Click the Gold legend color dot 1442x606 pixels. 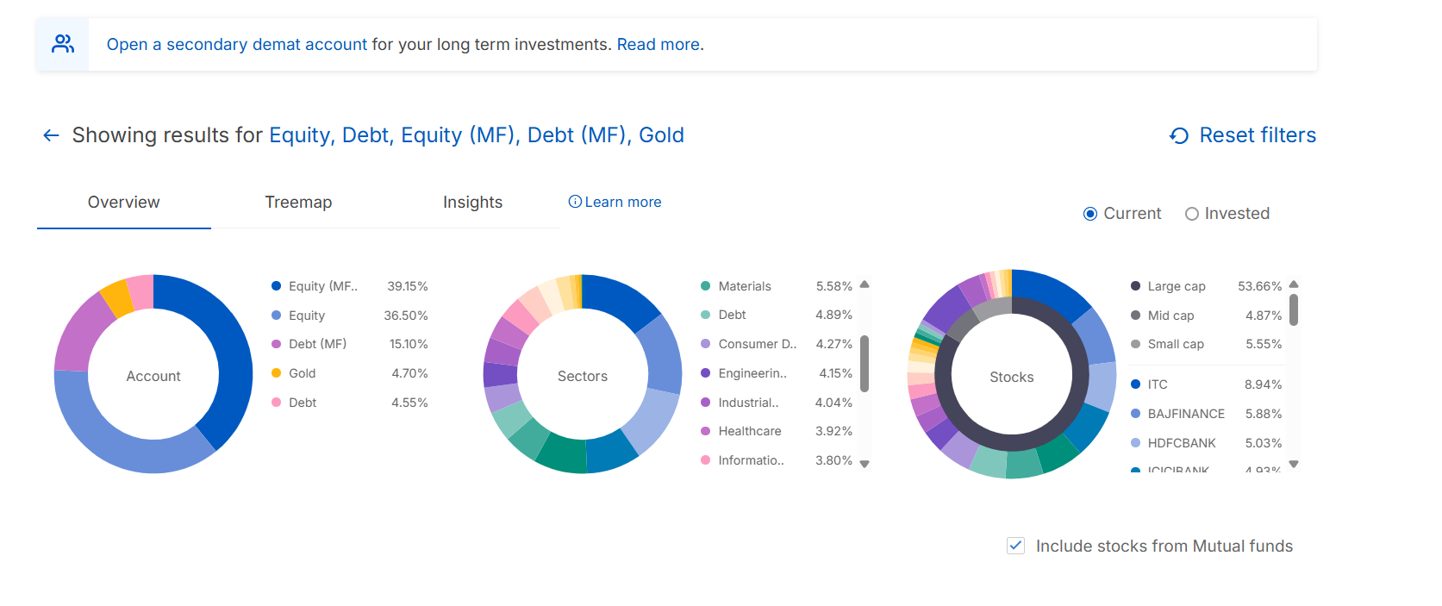coord(276,373)
